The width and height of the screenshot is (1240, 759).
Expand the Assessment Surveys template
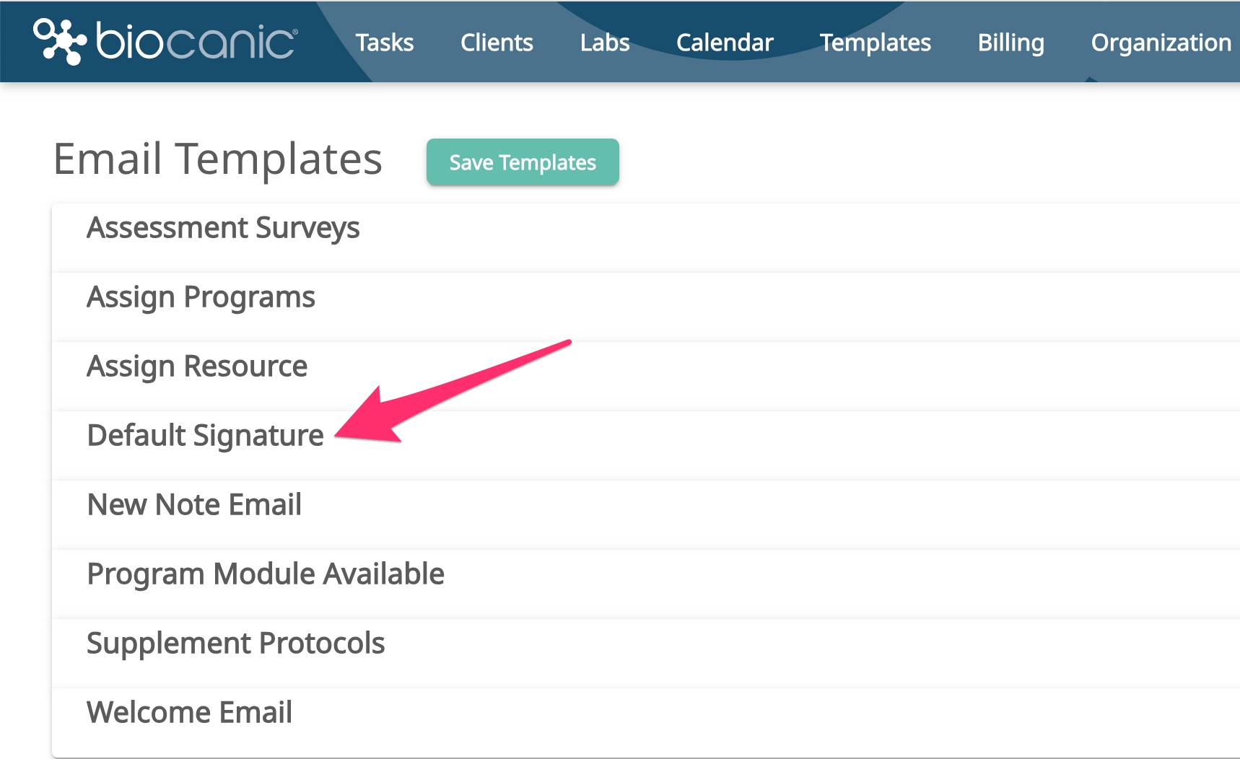pos(222,227)
